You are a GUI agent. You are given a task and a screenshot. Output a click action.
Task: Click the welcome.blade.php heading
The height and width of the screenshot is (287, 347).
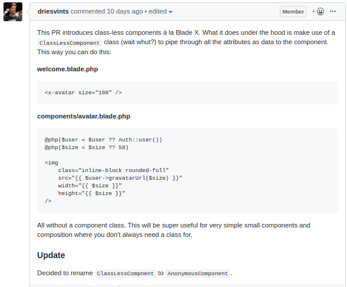click(68, 69)
